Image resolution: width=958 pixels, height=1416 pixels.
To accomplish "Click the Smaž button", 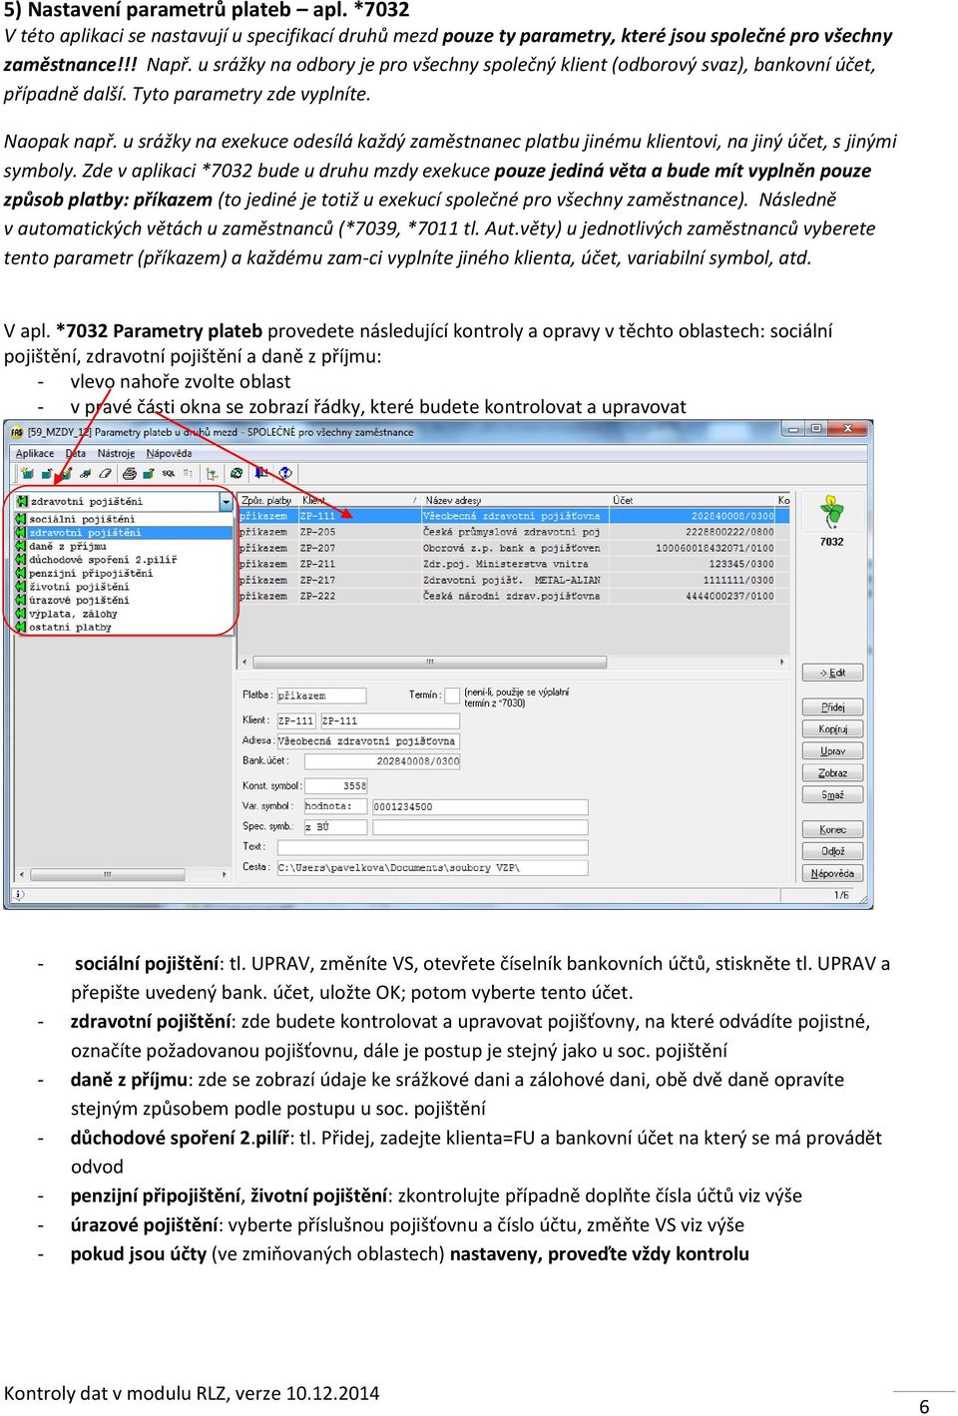I will (832, 794).
